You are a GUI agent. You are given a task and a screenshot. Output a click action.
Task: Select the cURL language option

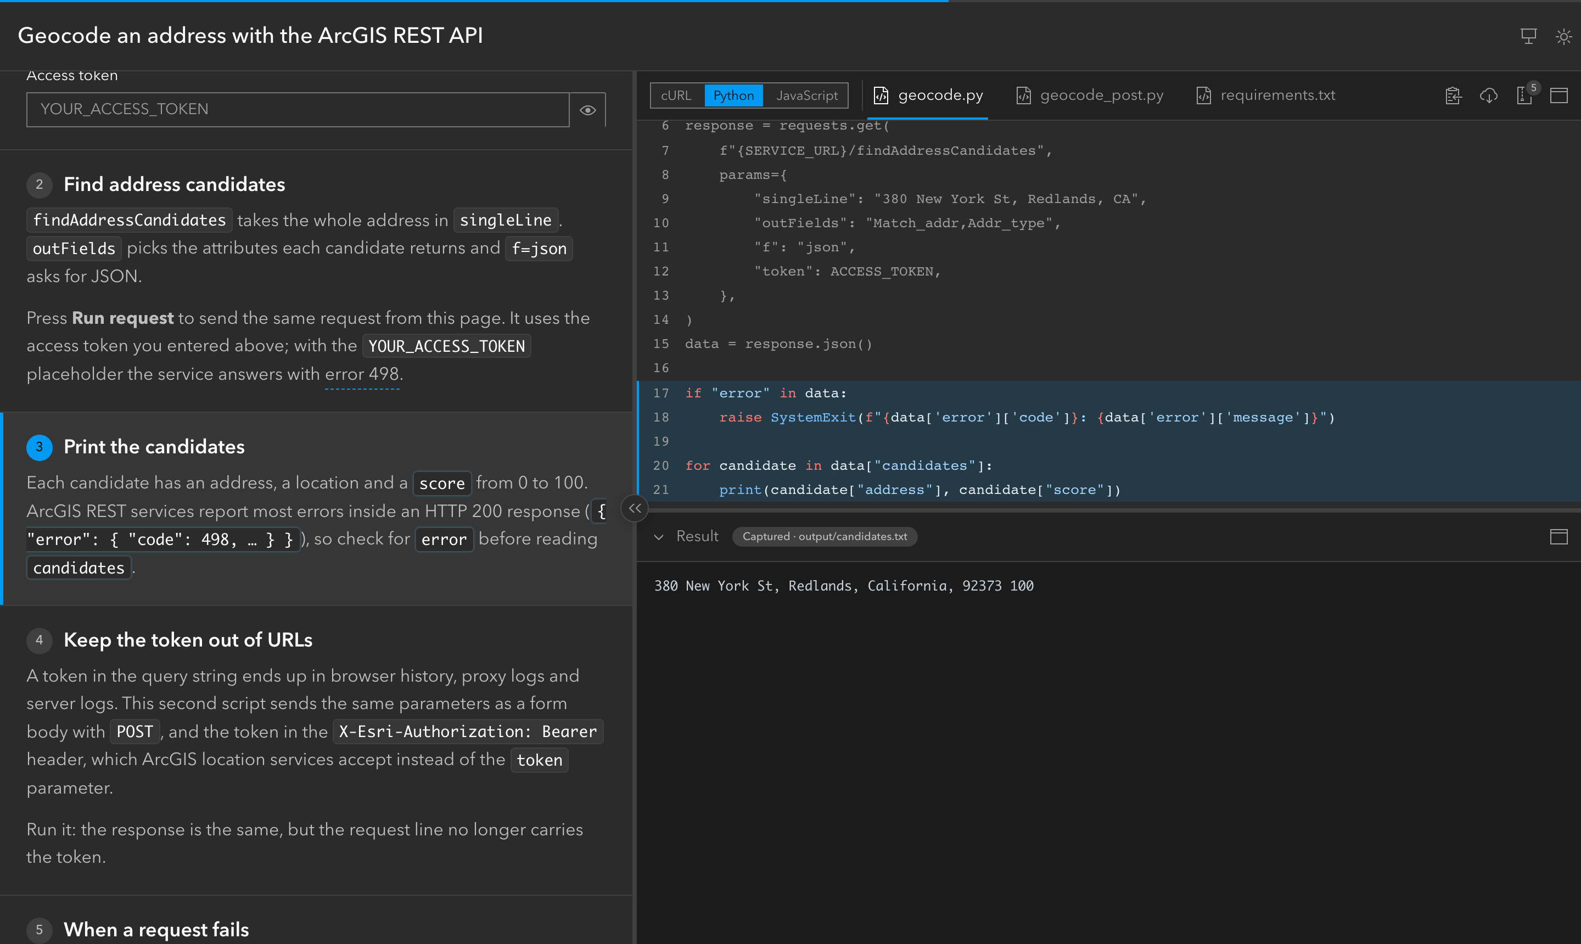click(x=676, y=95)
